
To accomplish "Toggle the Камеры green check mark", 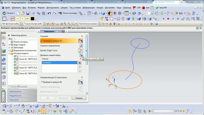I will [12, 48].
